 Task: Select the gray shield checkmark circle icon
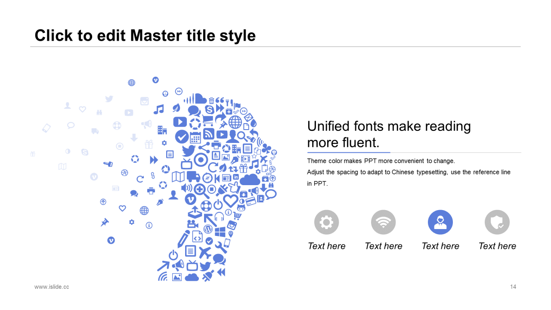[x=497, y=222]
